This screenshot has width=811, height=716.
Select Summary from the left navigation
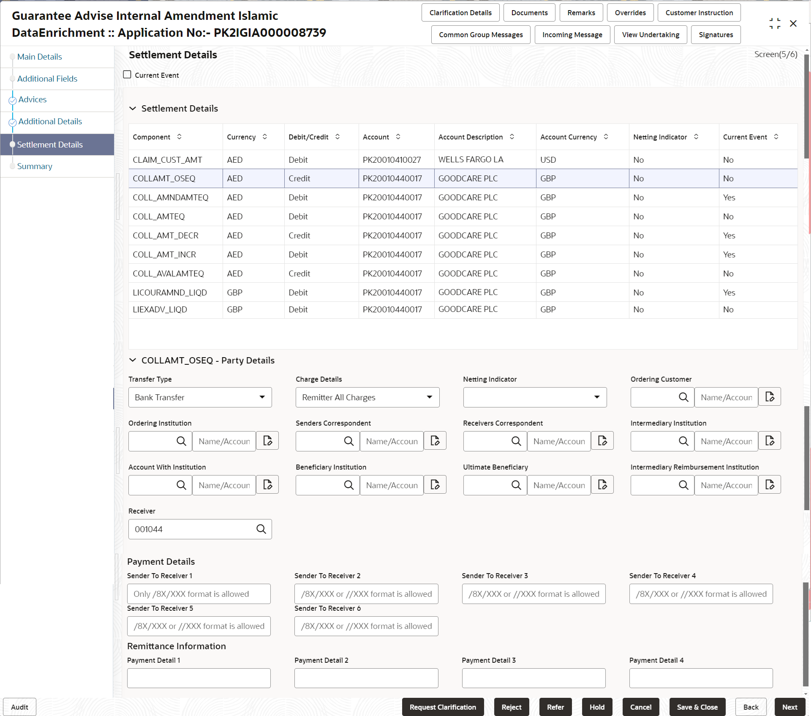tap(35, 166)
